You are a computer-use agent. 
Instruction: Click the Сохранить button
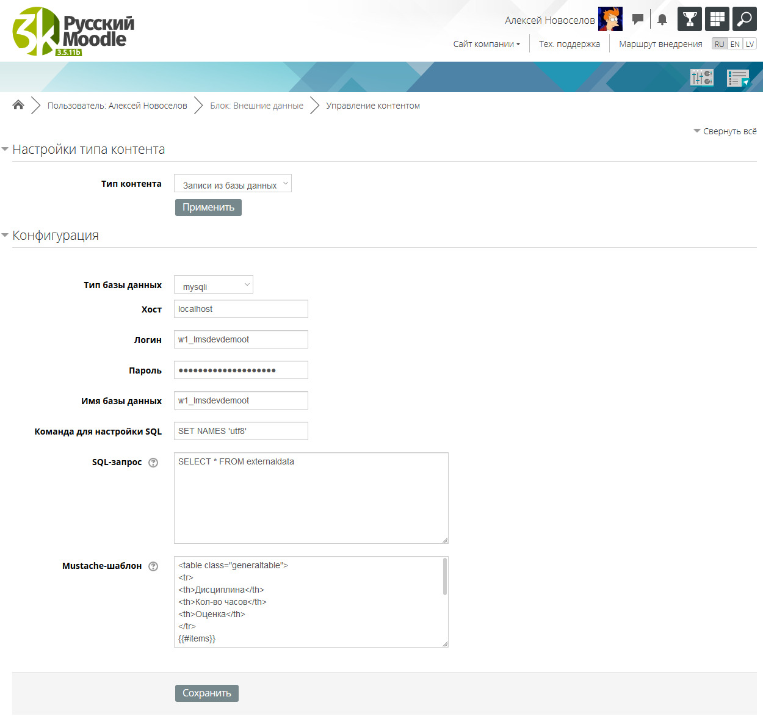pyautogui.click(x=207, y=693)
